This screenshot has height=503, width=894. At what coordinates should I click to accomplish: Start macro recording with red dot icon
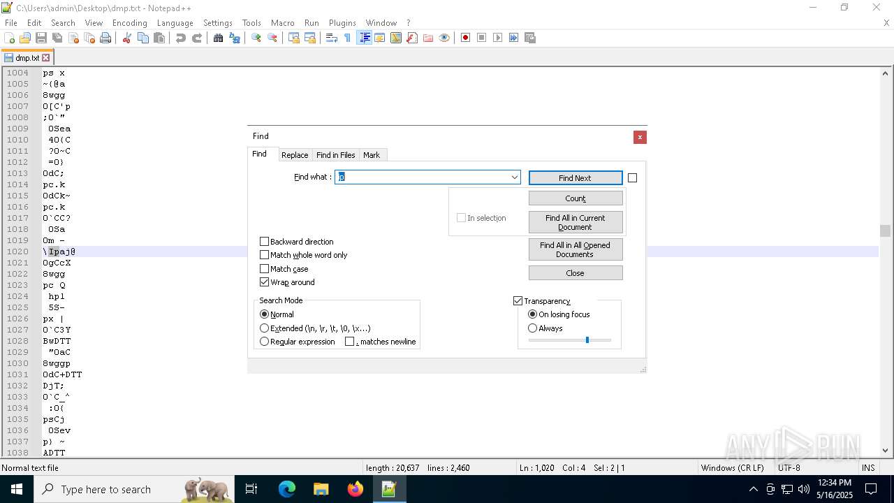(465, 38)
